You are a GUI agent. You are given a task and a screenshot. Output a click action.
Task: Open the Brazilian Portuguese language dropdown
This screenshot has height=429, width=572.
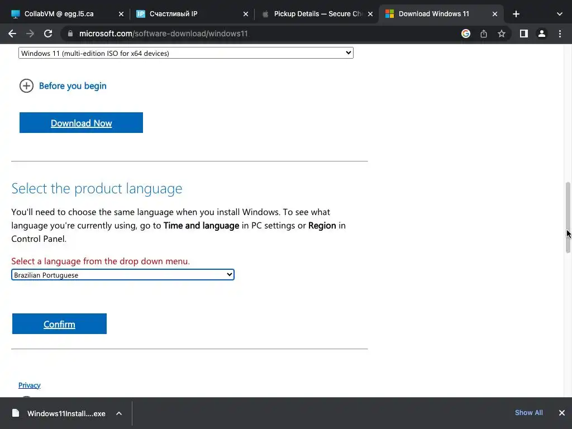click(x=122, y=275)
